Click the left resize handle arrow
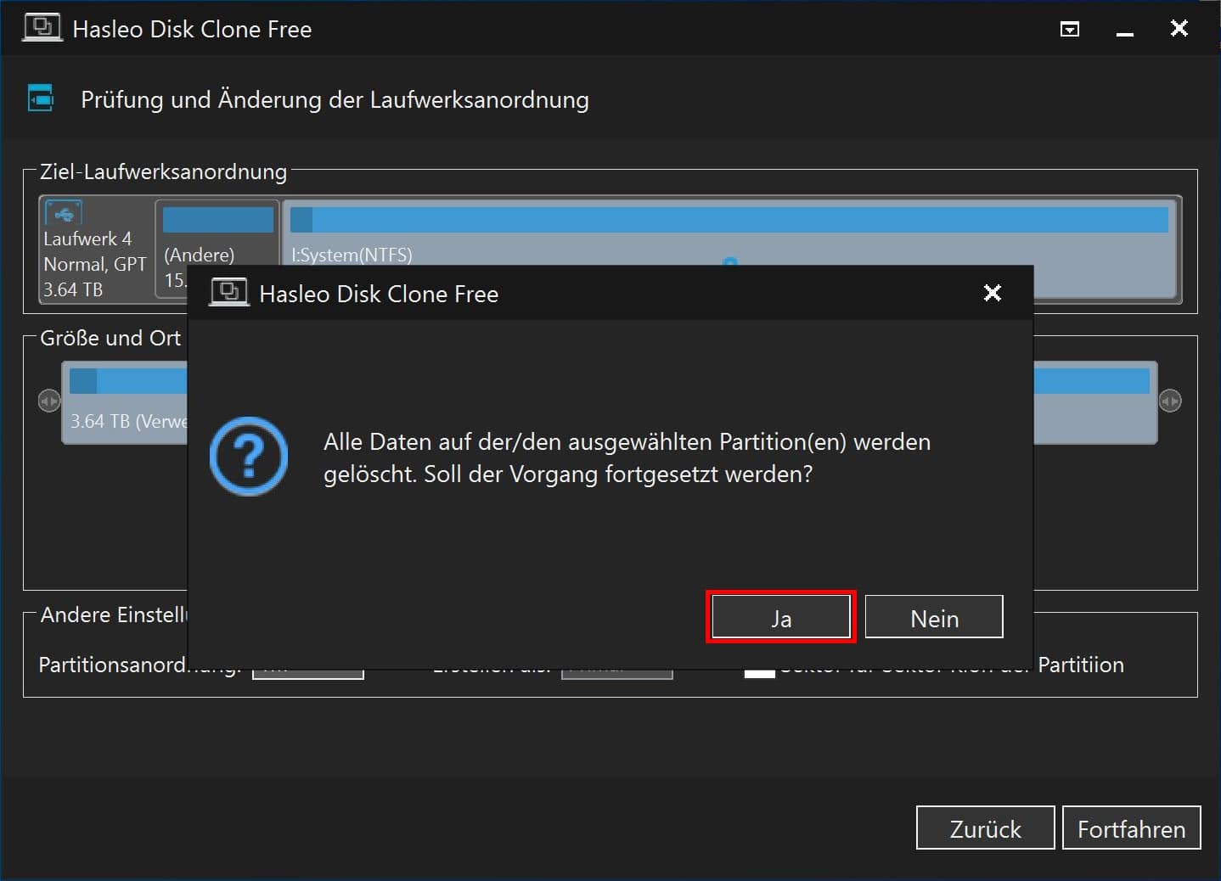Screen dimensions: 1221x881 tap(49, 401)
